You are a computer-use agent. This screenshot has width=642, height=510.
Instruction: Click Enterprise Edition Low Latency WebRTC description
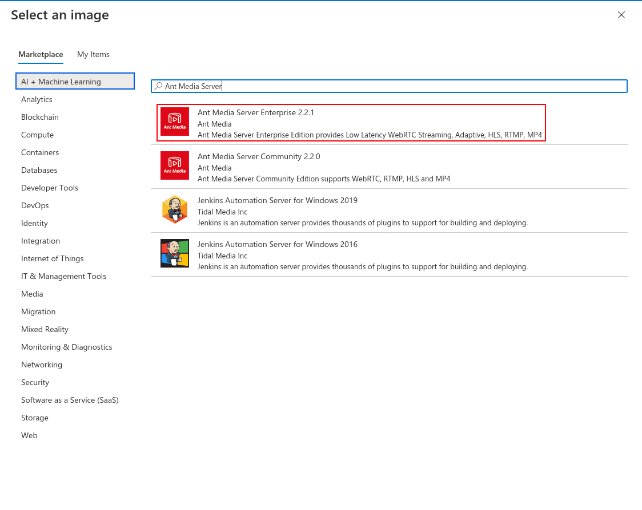(x=370, y=135)
